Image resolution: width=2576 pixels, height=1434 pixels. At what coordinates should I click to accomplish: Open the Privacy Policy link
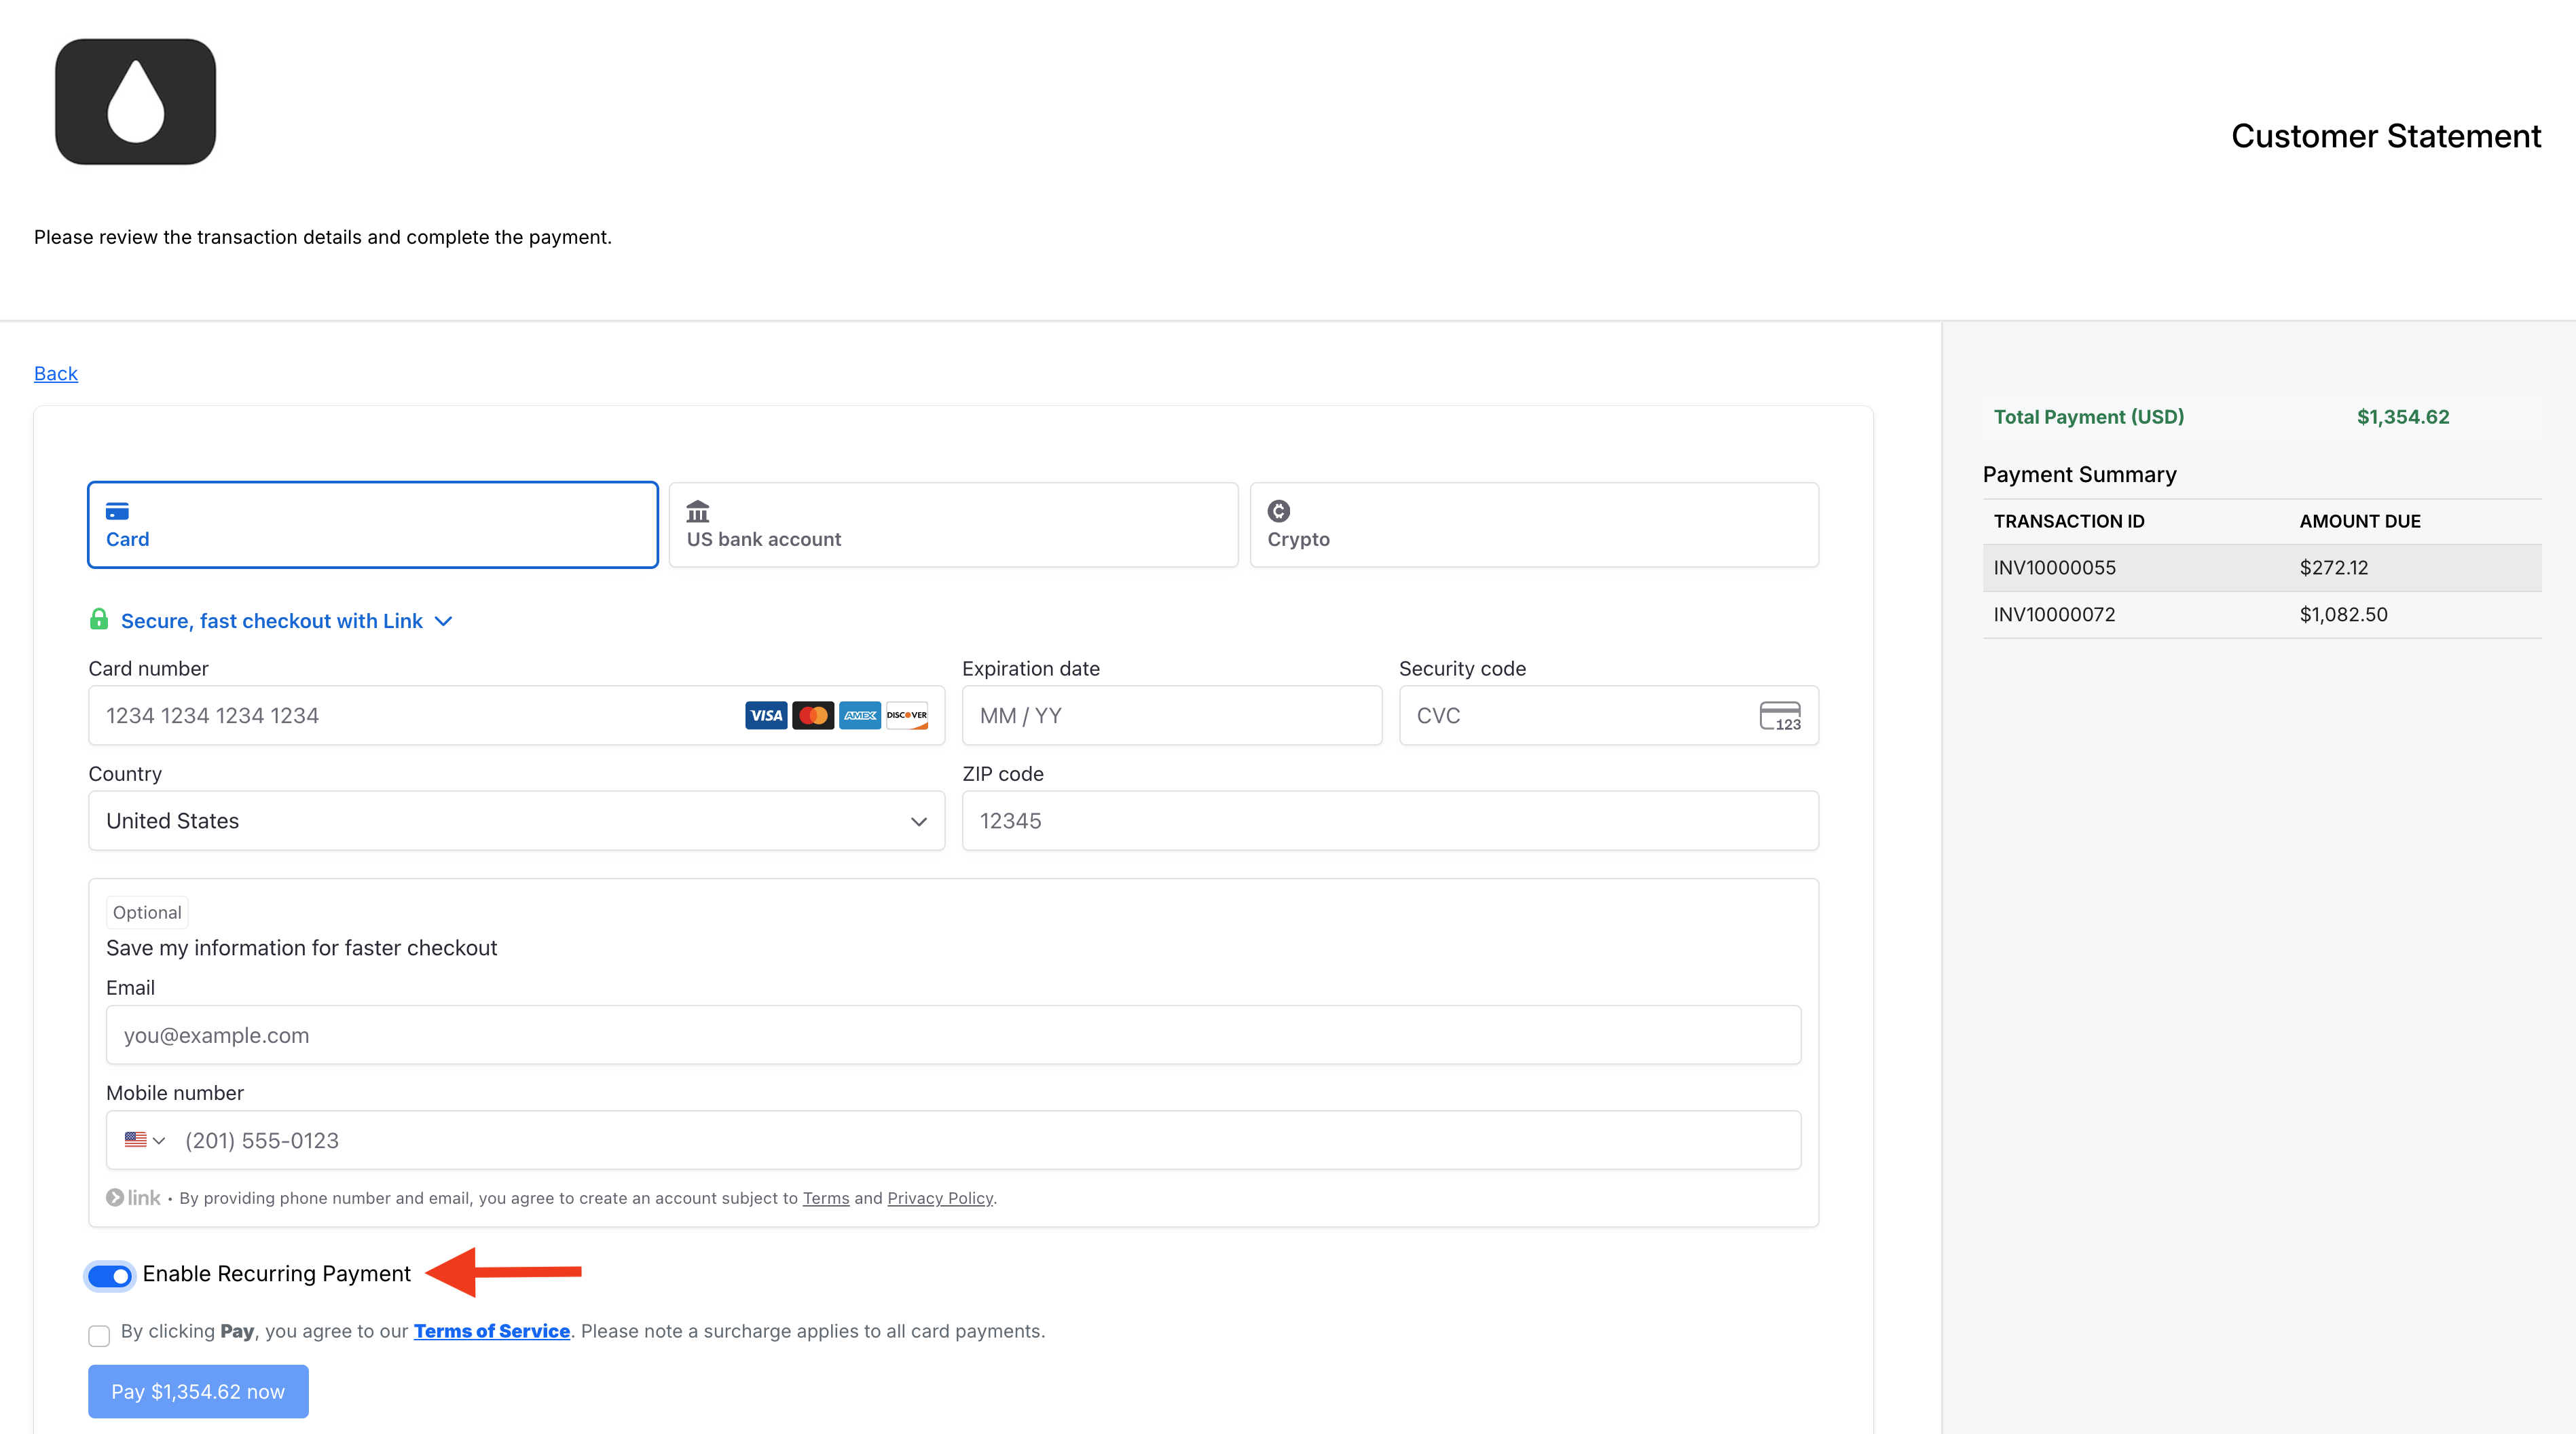click(940, 1198)
